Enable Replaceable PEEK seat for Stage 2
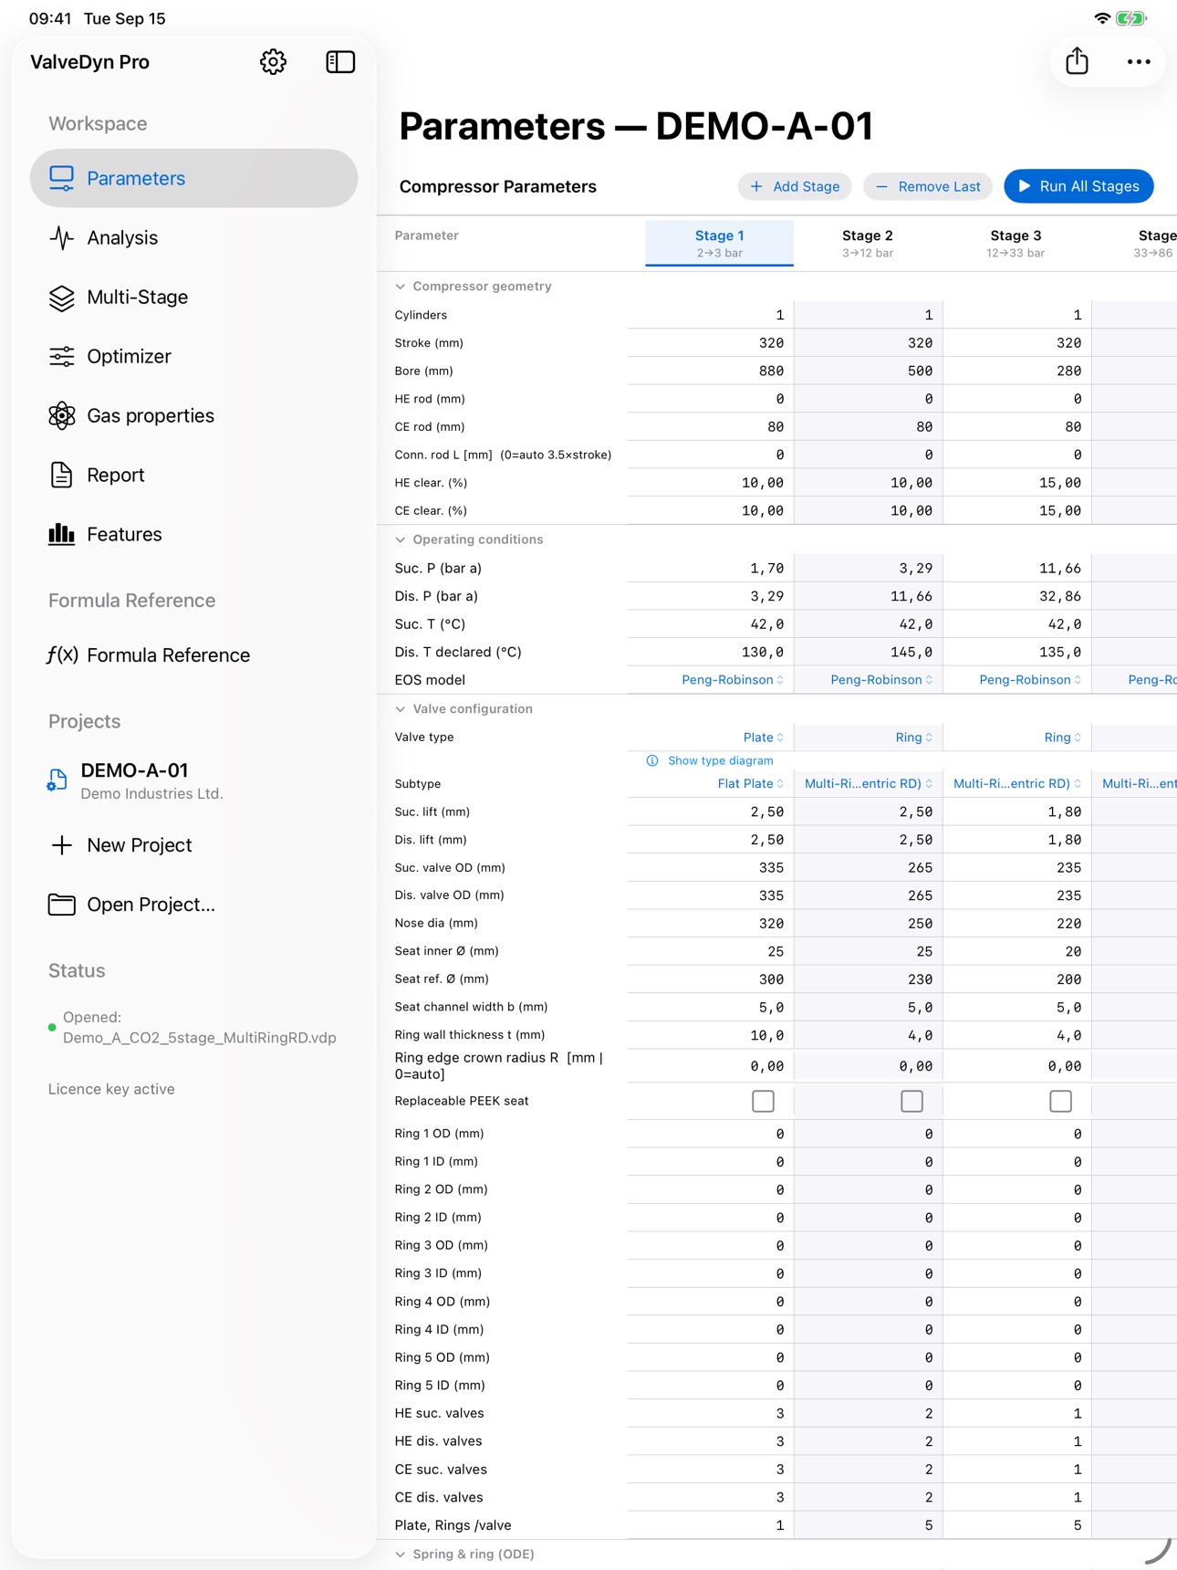 click(x=911, y=1102)
